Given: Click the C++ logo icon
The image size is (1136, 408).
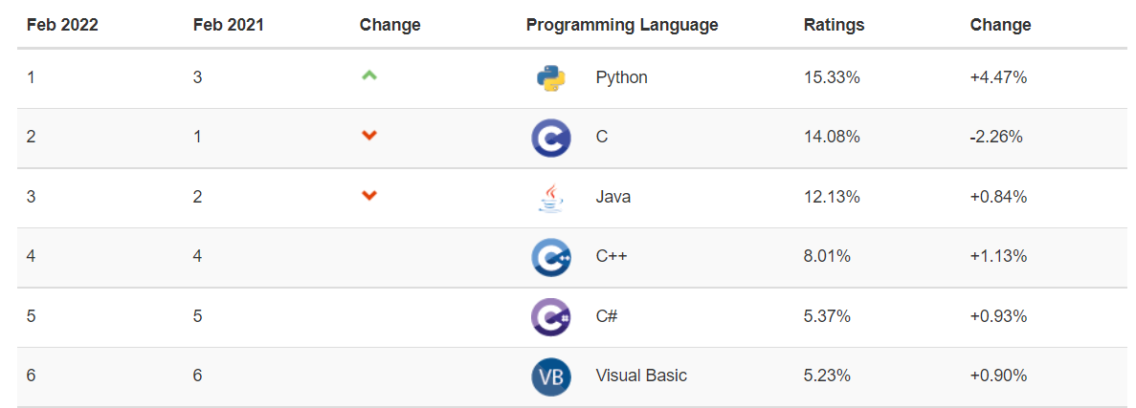Looking at the screenshot, I should coord(551,257).
